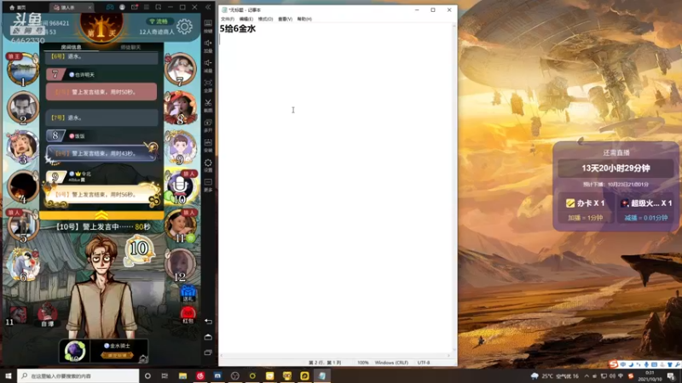Click the 5给6金水 text line in Notepad
The image size is (682, 383).
[238, 29]
